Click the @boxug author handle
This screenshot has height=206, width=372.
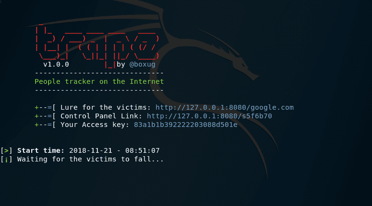pos(143,64)
